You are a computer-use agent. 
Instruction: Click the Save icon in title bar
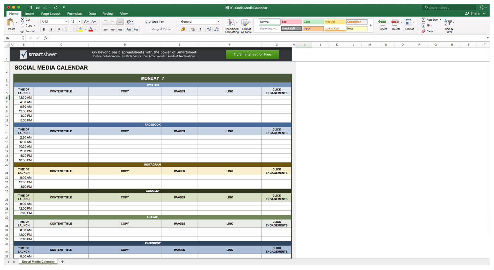(37, 7)
